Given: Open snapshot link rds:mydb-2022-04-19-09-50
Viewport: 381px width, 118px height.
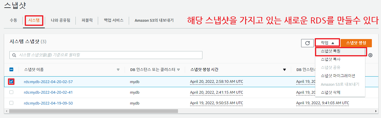Looking at the screenshot, I should point(48,103).
